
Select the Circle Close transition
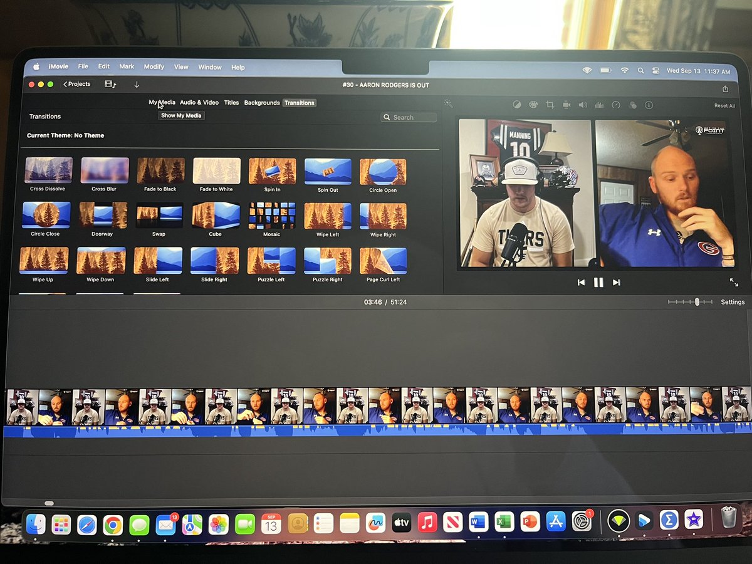click(46, 215)
